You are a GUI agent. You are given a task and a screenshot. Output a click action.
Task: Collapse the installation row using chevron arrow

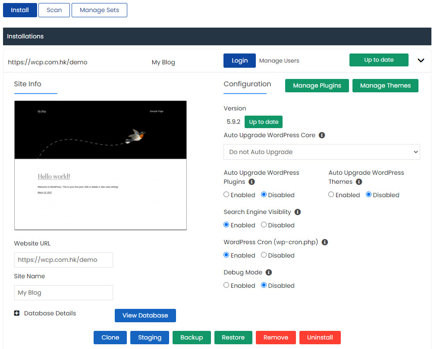[421, 60]
